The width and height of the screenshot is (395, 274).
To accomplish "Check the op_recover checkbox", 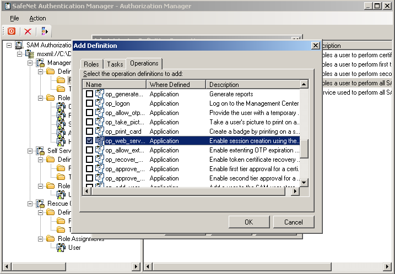I will point(89,159).
